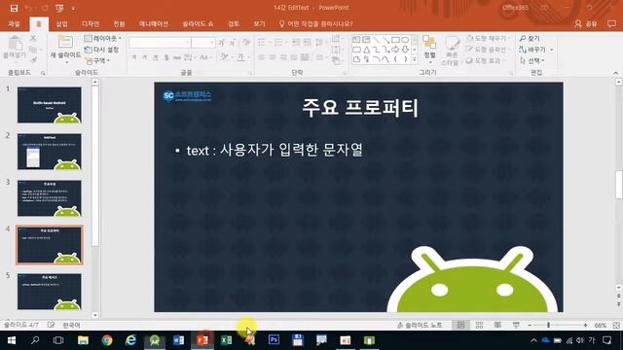Select slide 5 thumbnail

pos(50,292)
